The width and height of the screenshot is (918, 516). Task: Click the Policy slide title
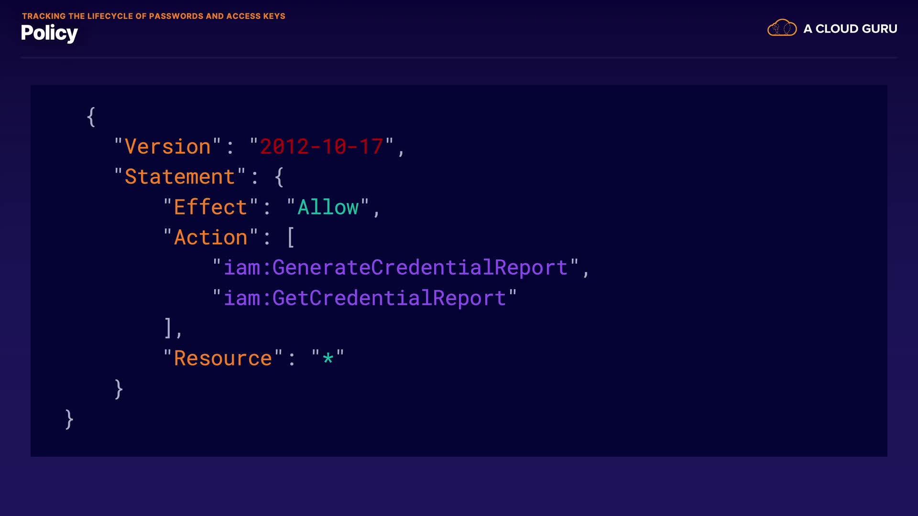(49, 33)
